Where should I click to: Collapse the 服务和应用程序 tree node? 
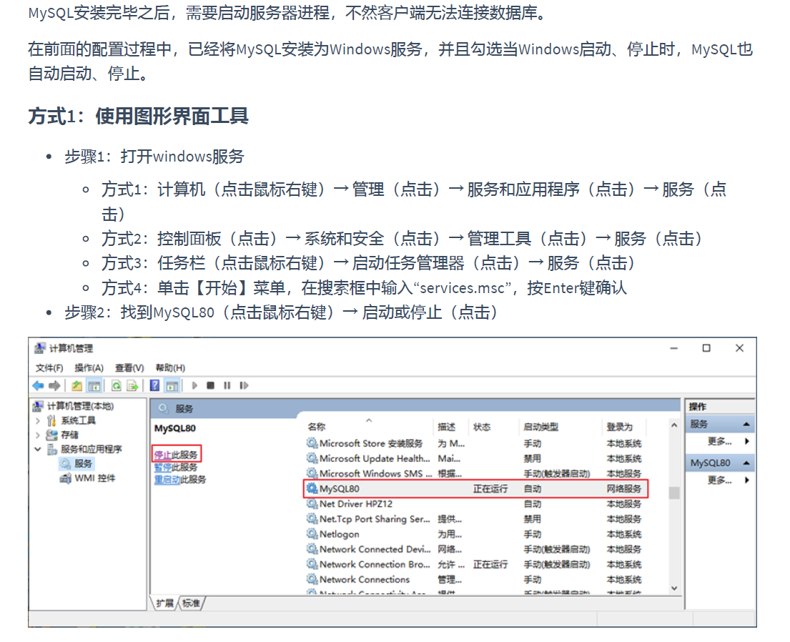(38, 449)
